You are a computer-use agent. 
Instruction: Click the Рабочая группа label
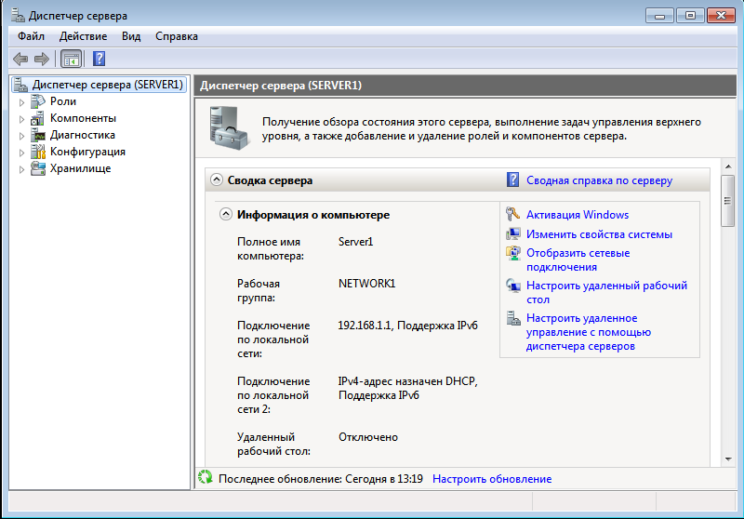pyautogui.click(x=259, y=291)
